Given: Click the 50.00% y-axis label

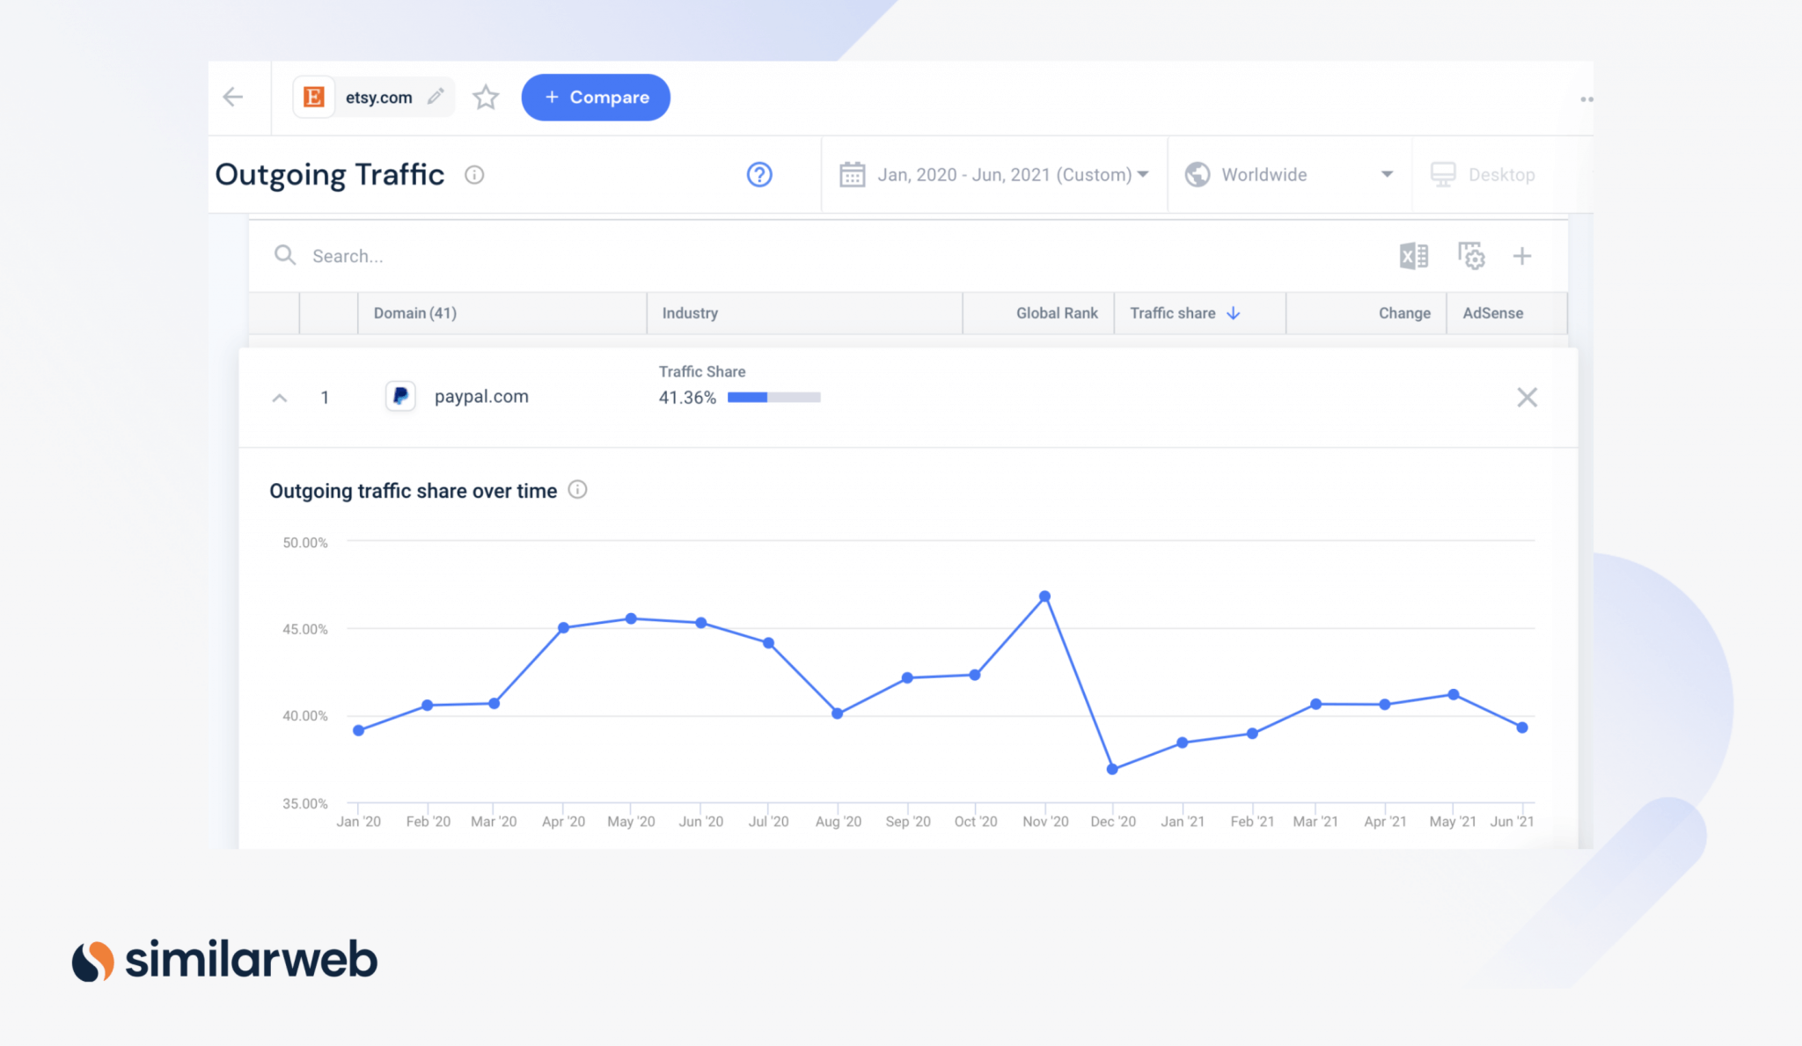Looking at the screenshot, I should pos(304,543).
